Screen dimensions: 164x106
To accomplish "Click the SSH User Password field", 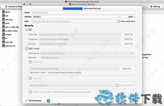I will pos(72,85).
